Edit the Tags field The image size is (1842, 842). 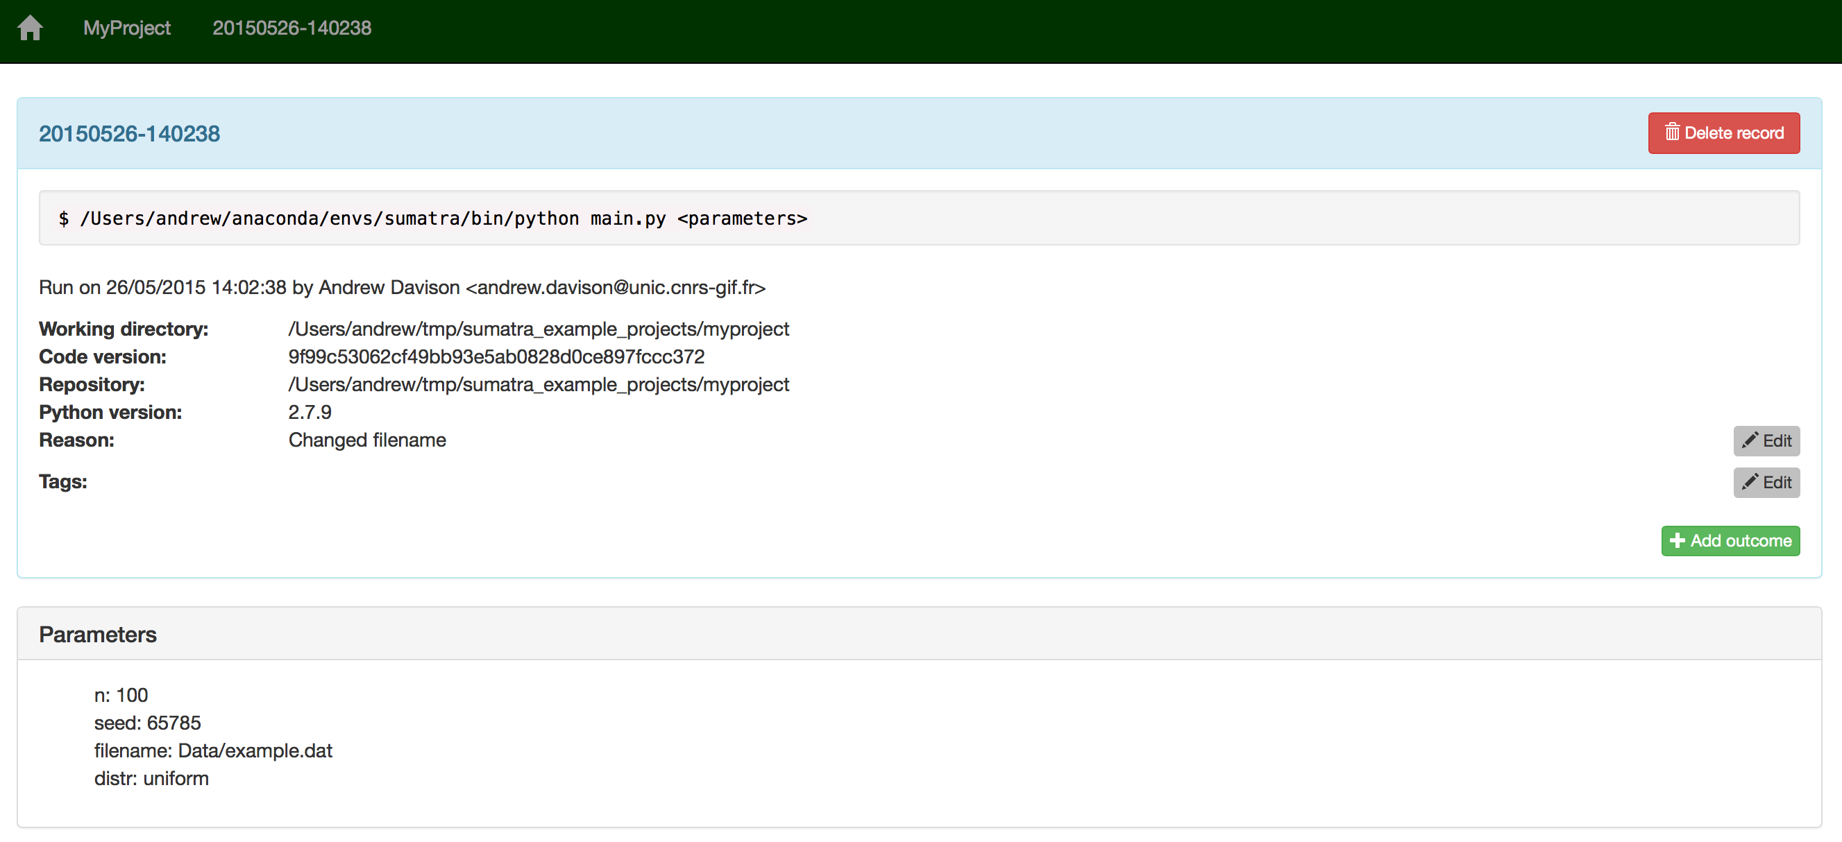[1766, 482]
